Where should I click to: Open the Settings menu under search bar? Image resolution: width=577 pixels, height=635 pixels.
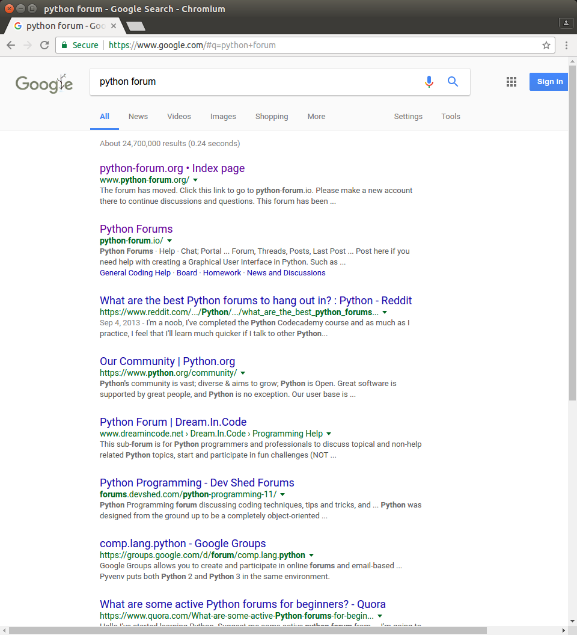(x=408, y=117)
